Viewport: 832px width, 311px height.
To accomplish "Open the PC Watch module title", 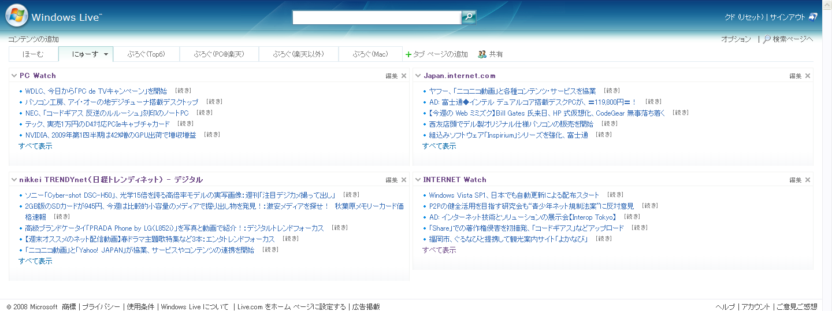I will click(x=38, y=76).
